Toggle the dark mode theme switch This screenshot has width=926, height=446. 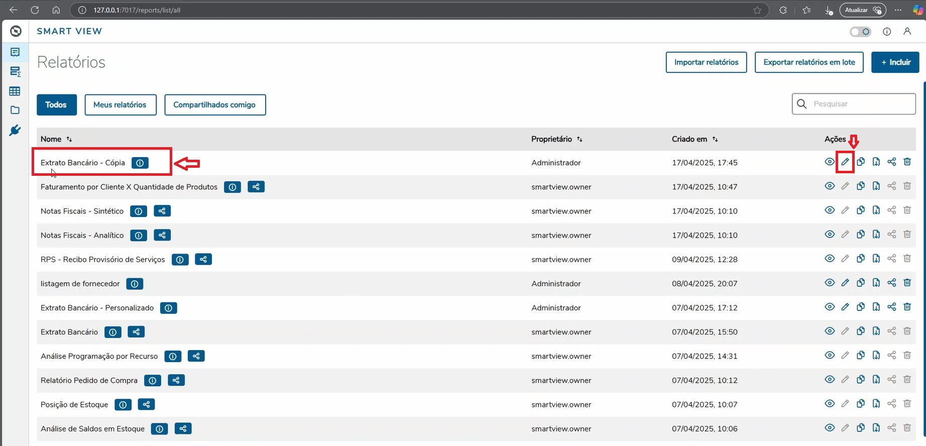pyautogui.click(x=860, y=32)
